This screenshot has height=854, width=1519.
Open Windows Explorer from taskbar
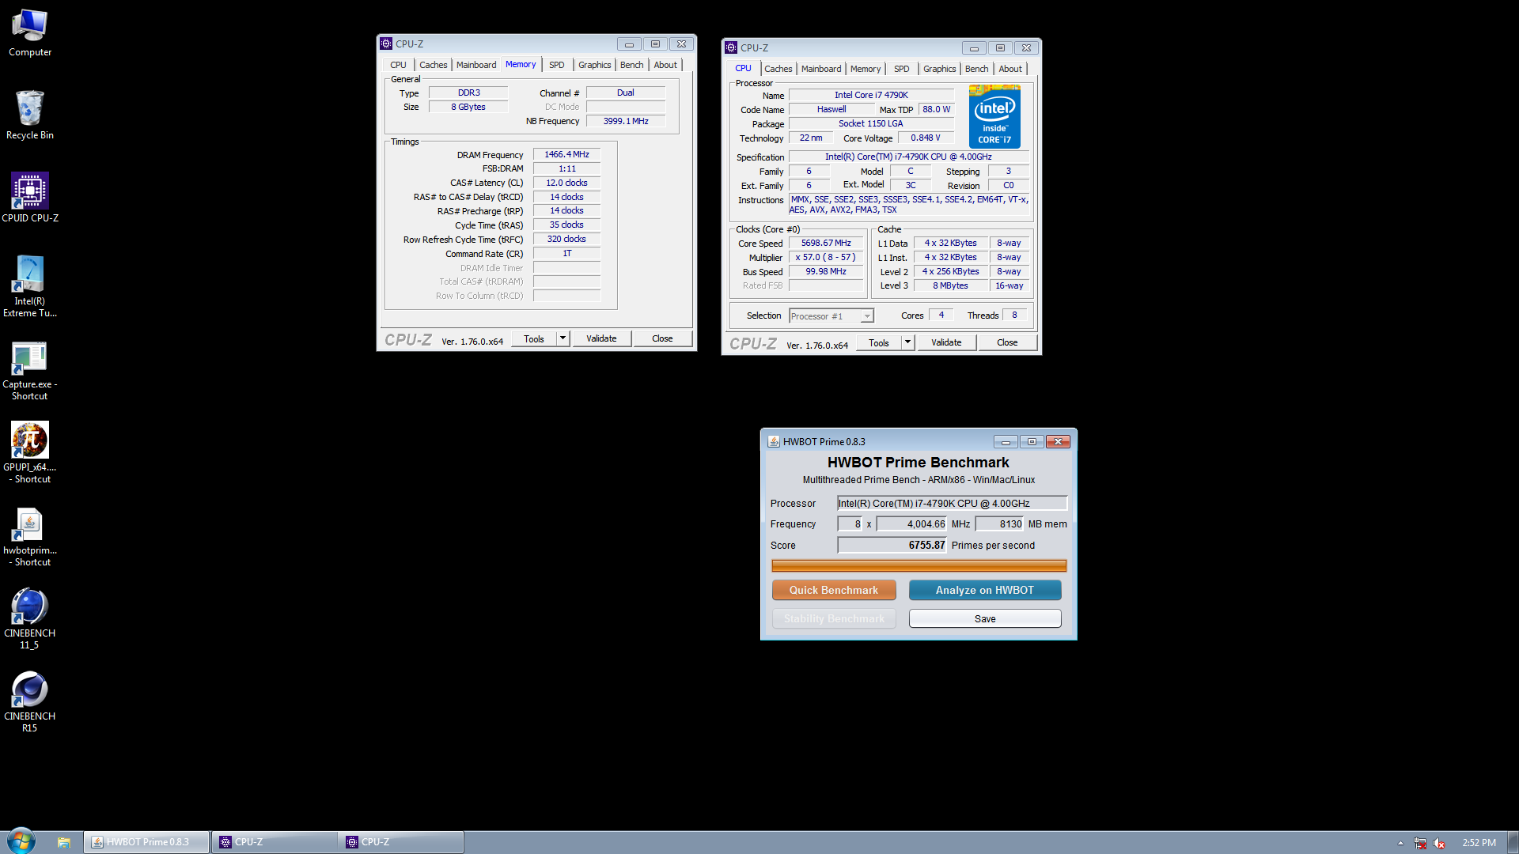(x=64, y=842)
